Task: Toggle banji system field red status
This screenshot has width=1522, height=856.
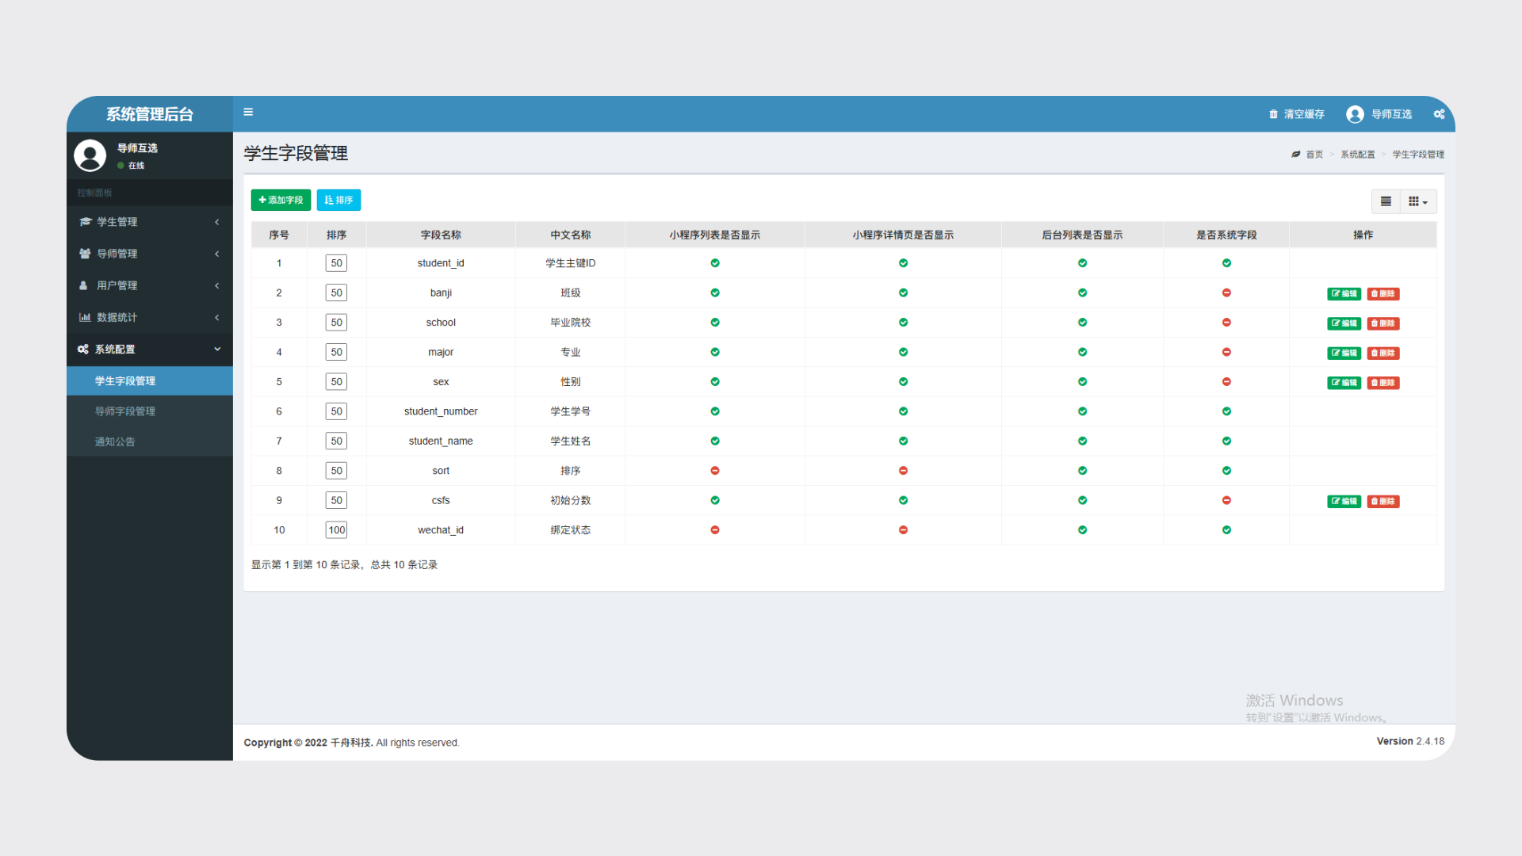Action: pos(1226,292)
